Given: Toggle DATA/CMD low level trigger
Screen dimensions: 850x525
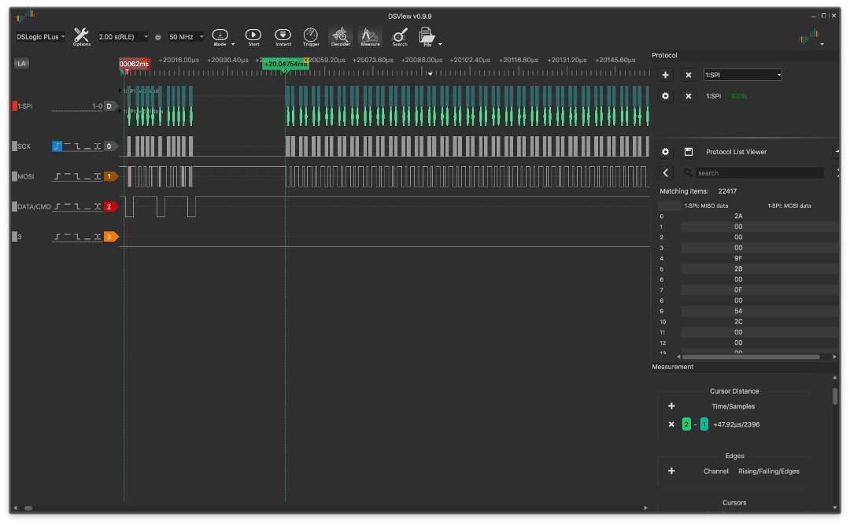Looking at the screenshot, I should coord(87,207).
